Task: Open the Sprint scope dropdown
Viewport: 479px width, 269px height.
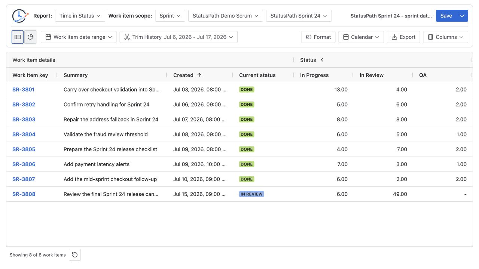Action: pyautogui.click(x=170, y=16)
